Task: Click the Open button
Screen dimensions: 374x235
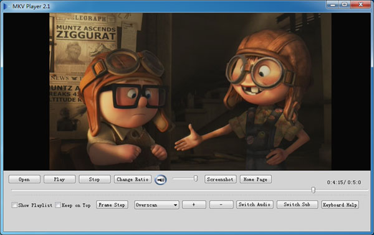Action: coord(24,179)
